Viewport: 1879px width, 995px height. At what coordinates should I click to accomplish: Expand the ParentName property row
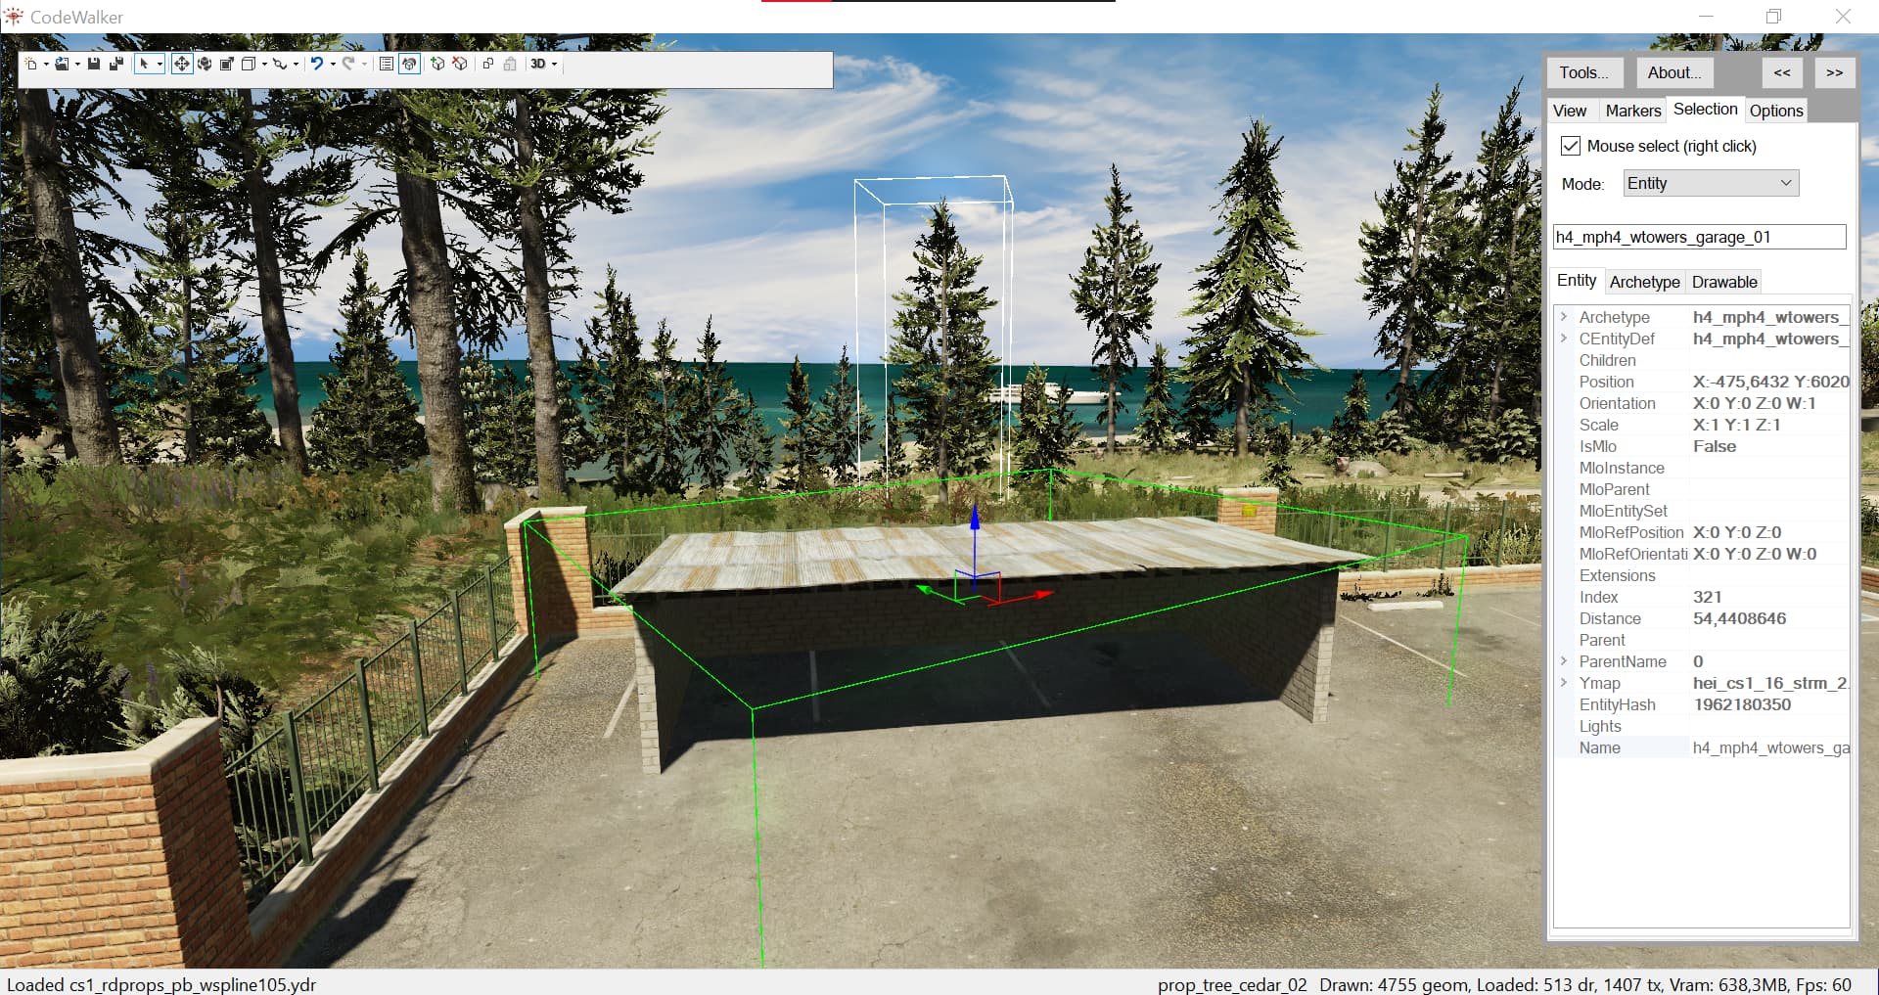pos(1564,661)
